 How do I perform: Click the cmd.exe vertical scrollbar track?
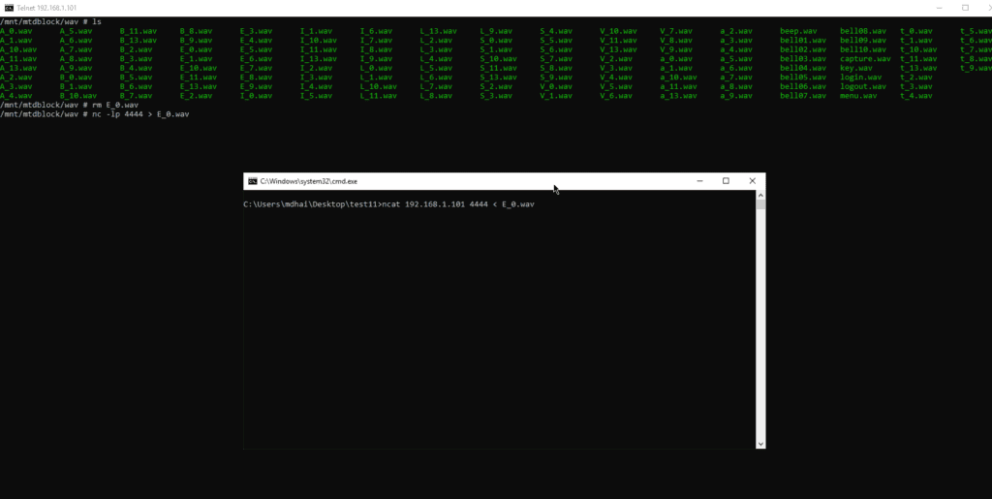pos(760,320)
